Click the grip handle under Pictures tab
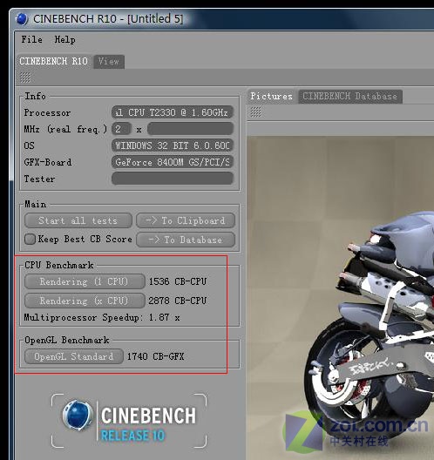Viewport: 434px width, 460px height. 256,112
